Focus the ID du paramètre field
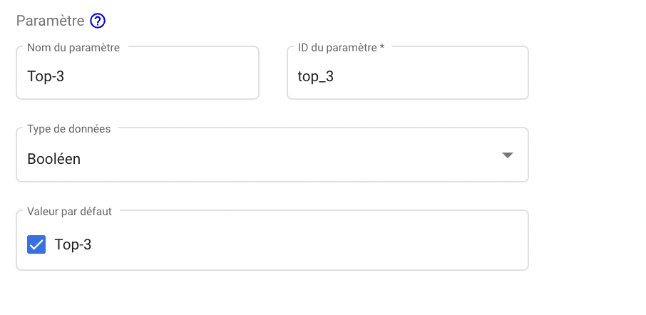Image resolution: width=646 pixels, height=315 pixels. [x=408, y=73]
